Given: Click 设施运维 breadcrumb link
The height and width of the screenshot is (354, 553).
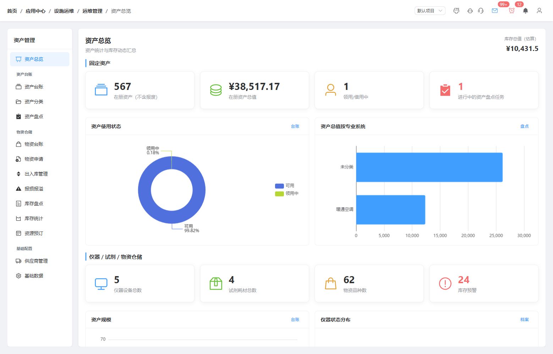Looking at the screenshot, I should pyautogui.click(x=64, y=11).
